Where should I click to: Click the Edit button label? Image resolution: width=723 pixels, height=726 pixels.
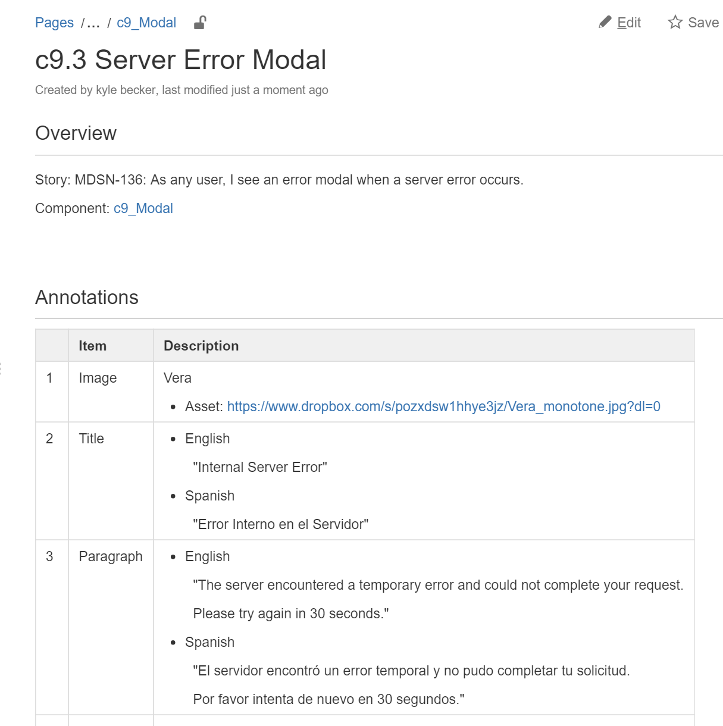(629, 23)
